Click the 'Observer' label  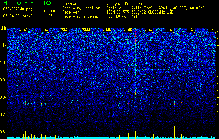71,4
